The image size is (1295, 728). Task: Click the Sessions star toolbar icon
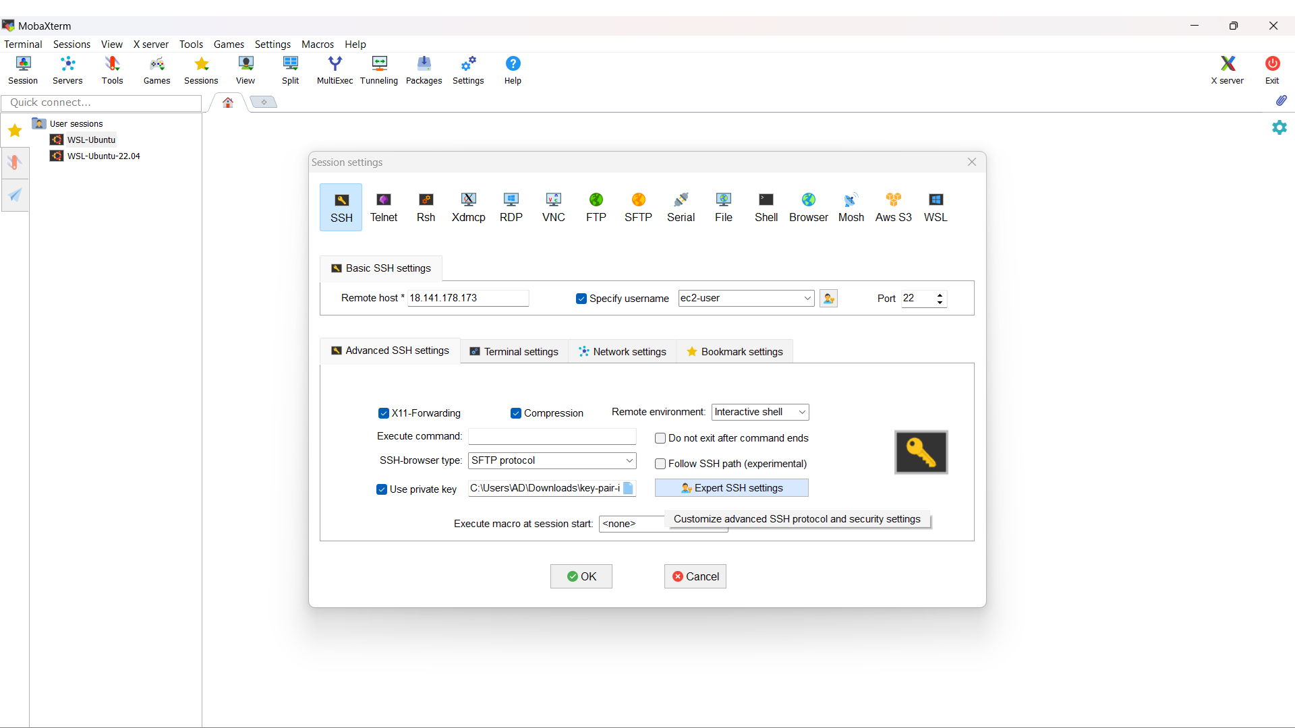tap(201, 70)
